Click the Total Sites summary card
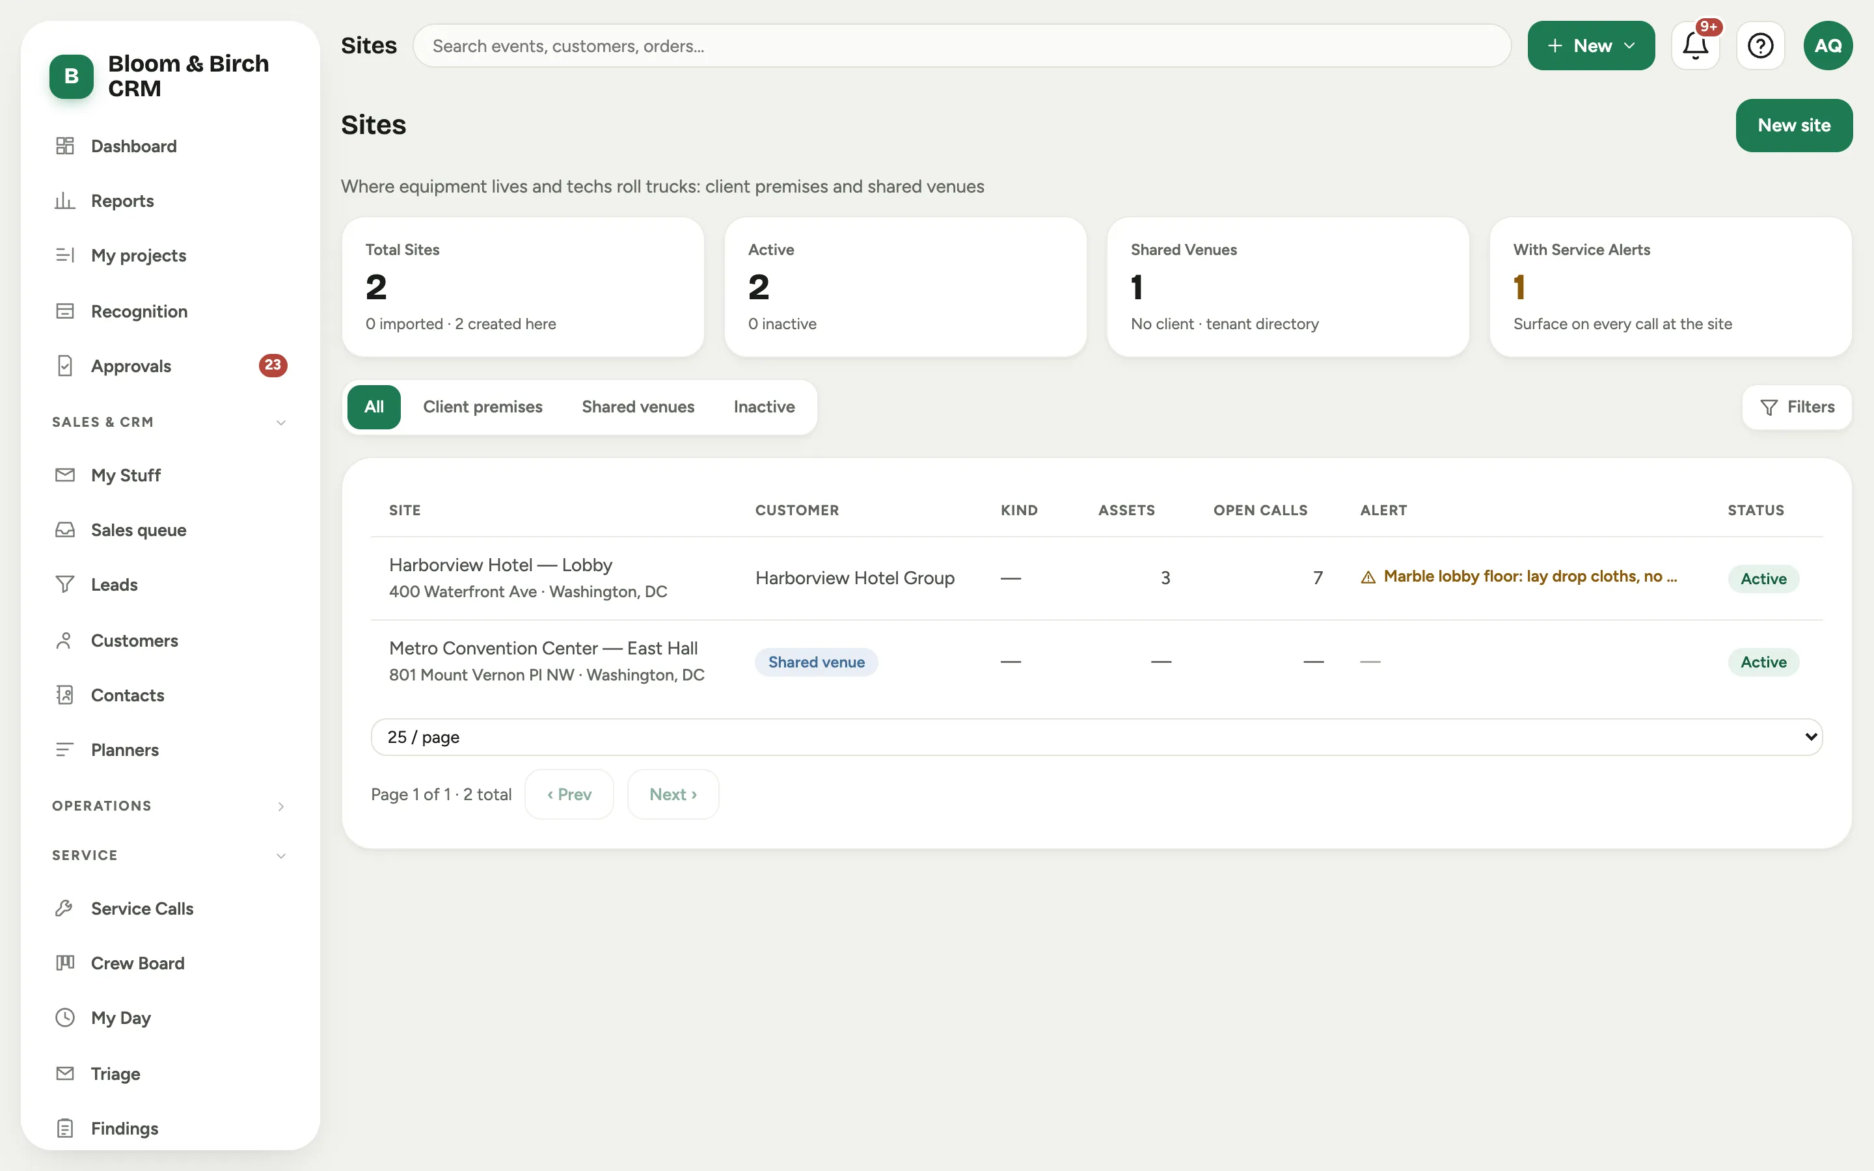The width and height of the screenshot is (1874, 1171). pos(523,286)
